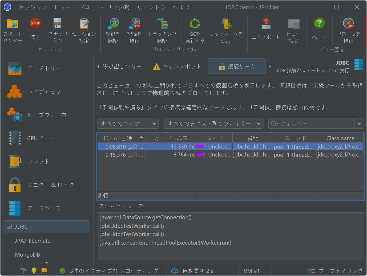This screenshot has height=276, width=367.
Task: Click 記録を開始 film reel icon
Action: pyautogui.click(x=113, y=23)
